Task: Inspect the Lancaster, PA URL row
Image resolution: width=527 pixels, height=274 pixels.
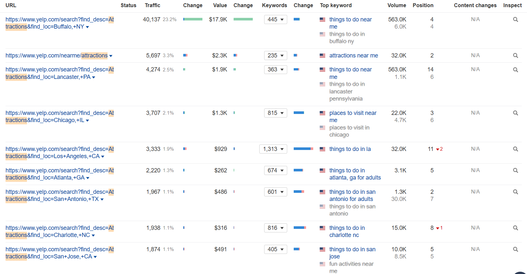Action: click(x=515, y=69)
